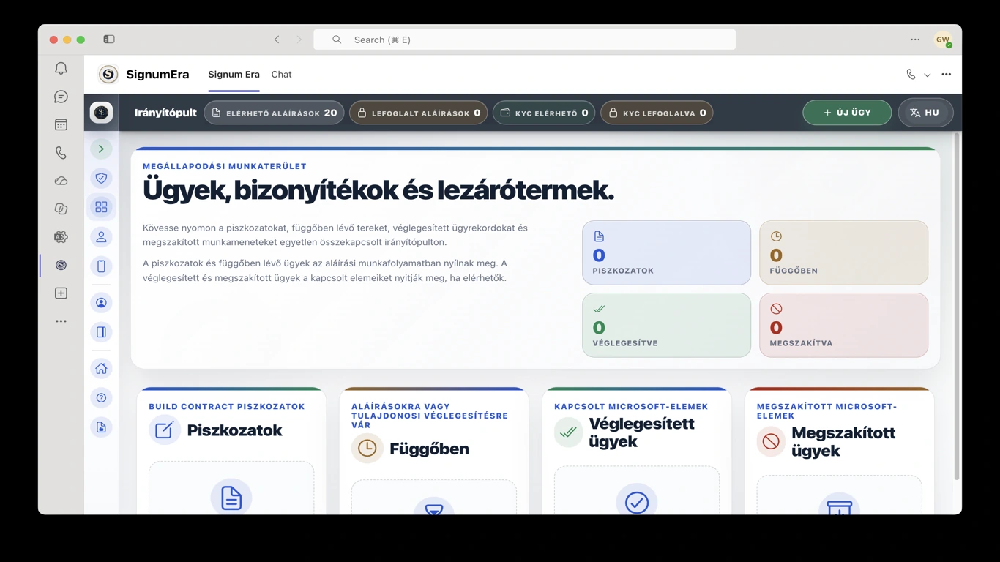Viewport: 1000px width, 562px height.
Task: Select the dashboard grid icon
Action: coord(101,207)
